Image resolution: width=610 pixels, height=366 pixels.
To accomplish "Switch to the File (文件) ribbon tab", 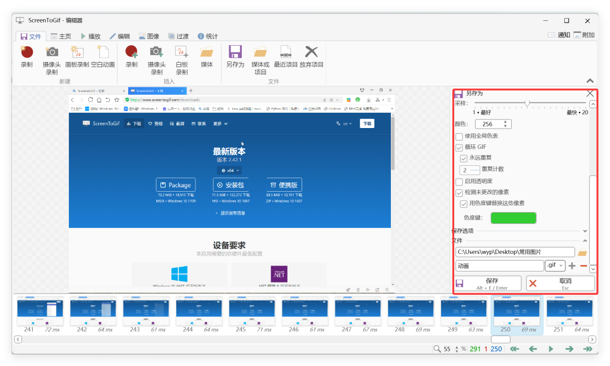I will (x=30, y=36).
